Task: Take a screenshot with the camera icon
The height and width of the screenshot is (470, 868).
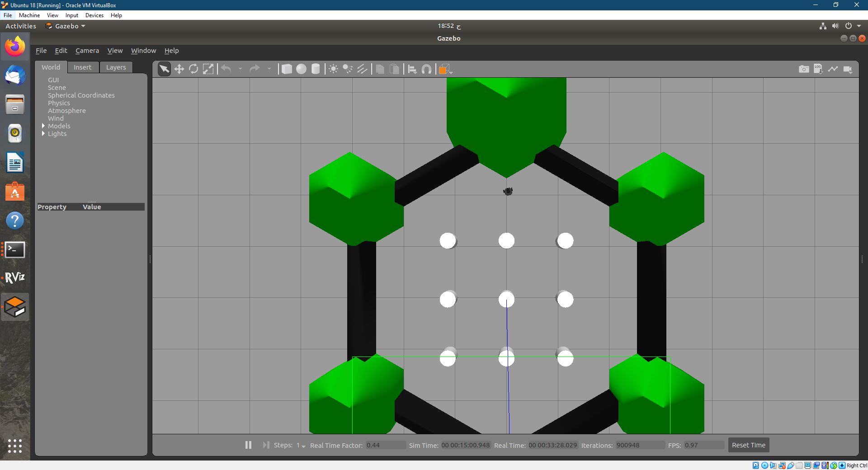Action: tap(804, 69)
